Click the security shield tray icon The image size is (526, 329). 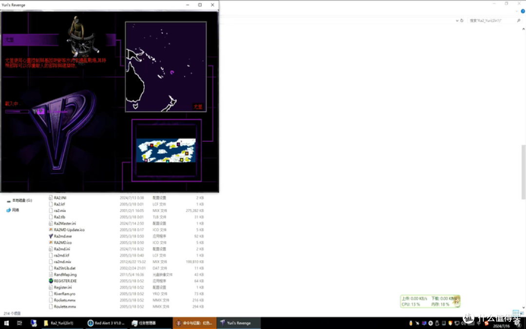[450, 323]
